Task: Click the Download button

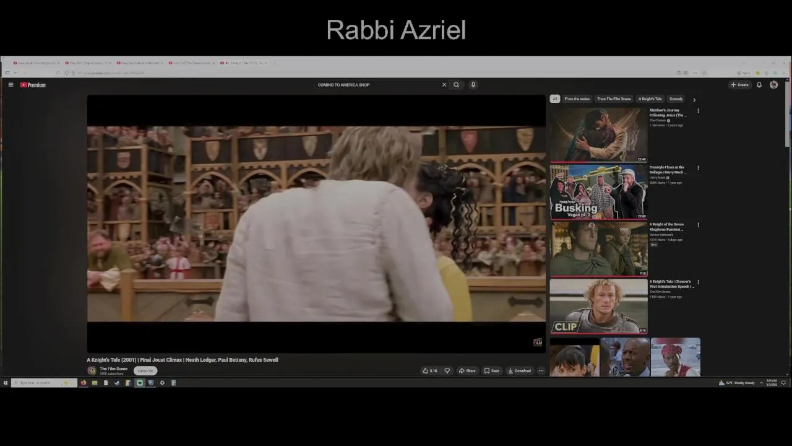Action: tap(520, 370)
